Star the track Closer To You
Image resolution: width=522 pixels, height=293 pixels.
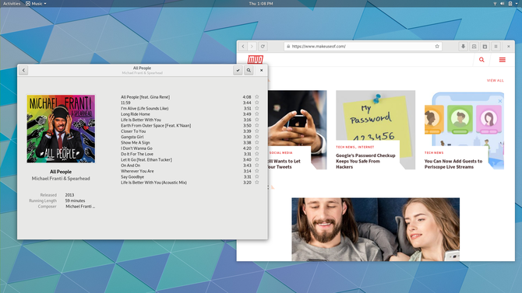[256, 131]
